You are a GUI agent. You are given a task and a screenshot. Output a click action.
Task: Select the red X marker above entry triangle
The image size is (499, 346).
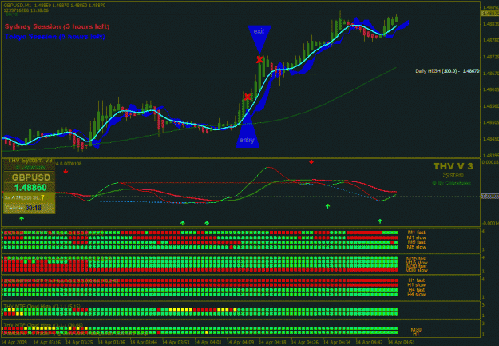[248, 97]
